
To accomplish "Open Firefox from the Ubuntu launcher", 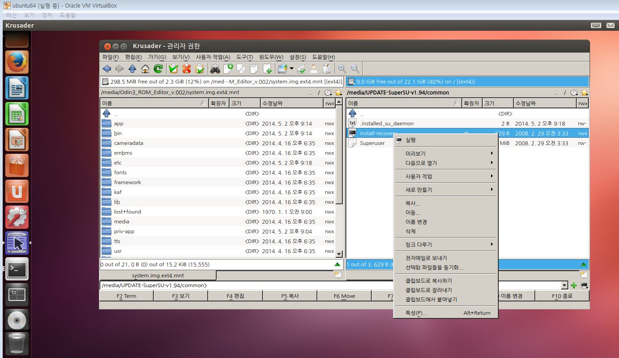I will pos(17,62).
